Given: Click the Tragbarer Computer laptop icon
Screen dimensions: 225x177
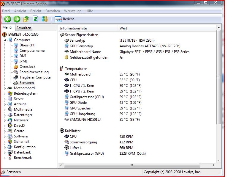Looking at the screenshot, I should tap(16, 77).
